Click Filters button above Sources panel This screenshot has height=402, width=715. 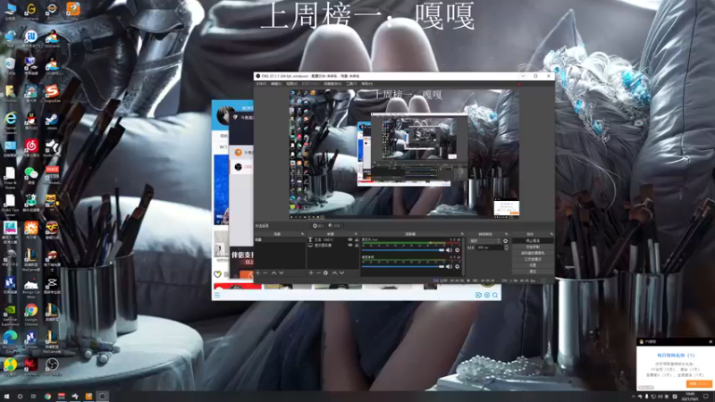(x=335, y=226)
